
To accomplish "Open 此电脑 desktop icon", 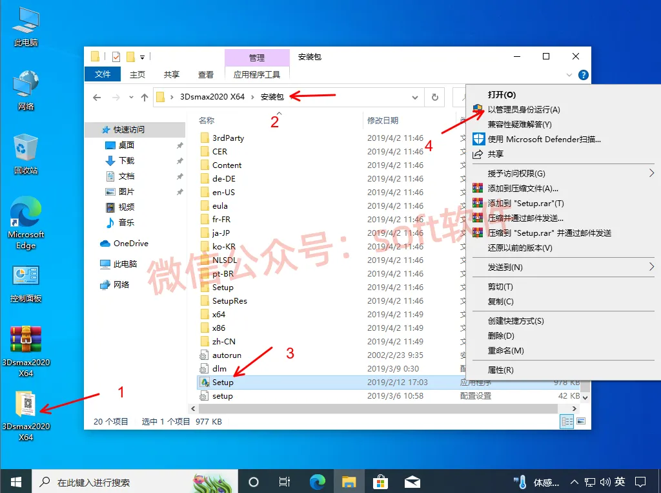I will [x=26, y=26].
